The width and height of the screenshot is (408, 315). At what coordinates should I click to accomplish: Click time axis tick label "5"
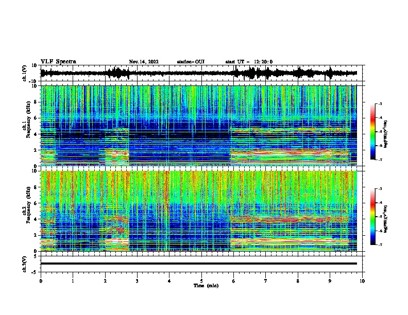click(x=201, y=281)
